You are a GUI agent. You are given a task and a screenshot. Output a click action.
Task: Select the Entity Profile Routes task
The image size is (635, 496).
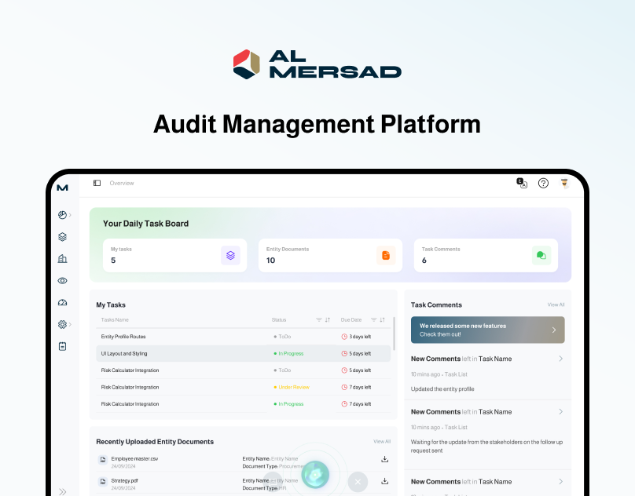tap(244, 337)
